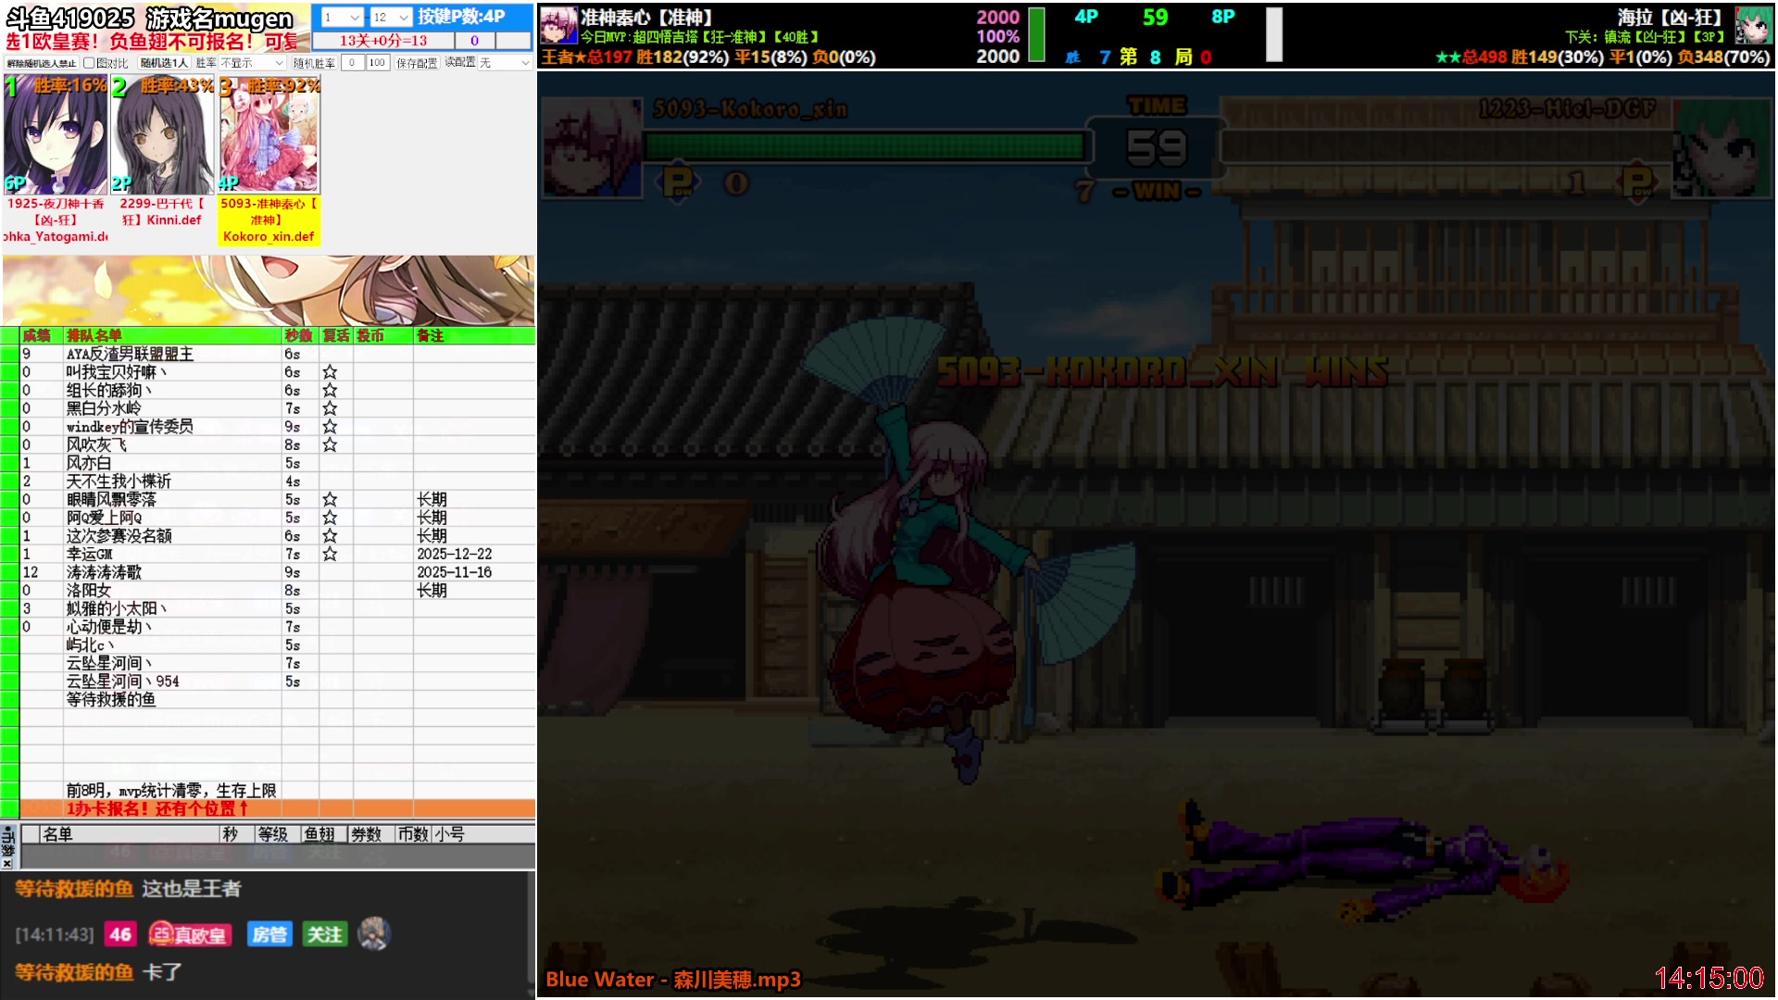Click the chat user's round avatar

[x=374, y=933]
